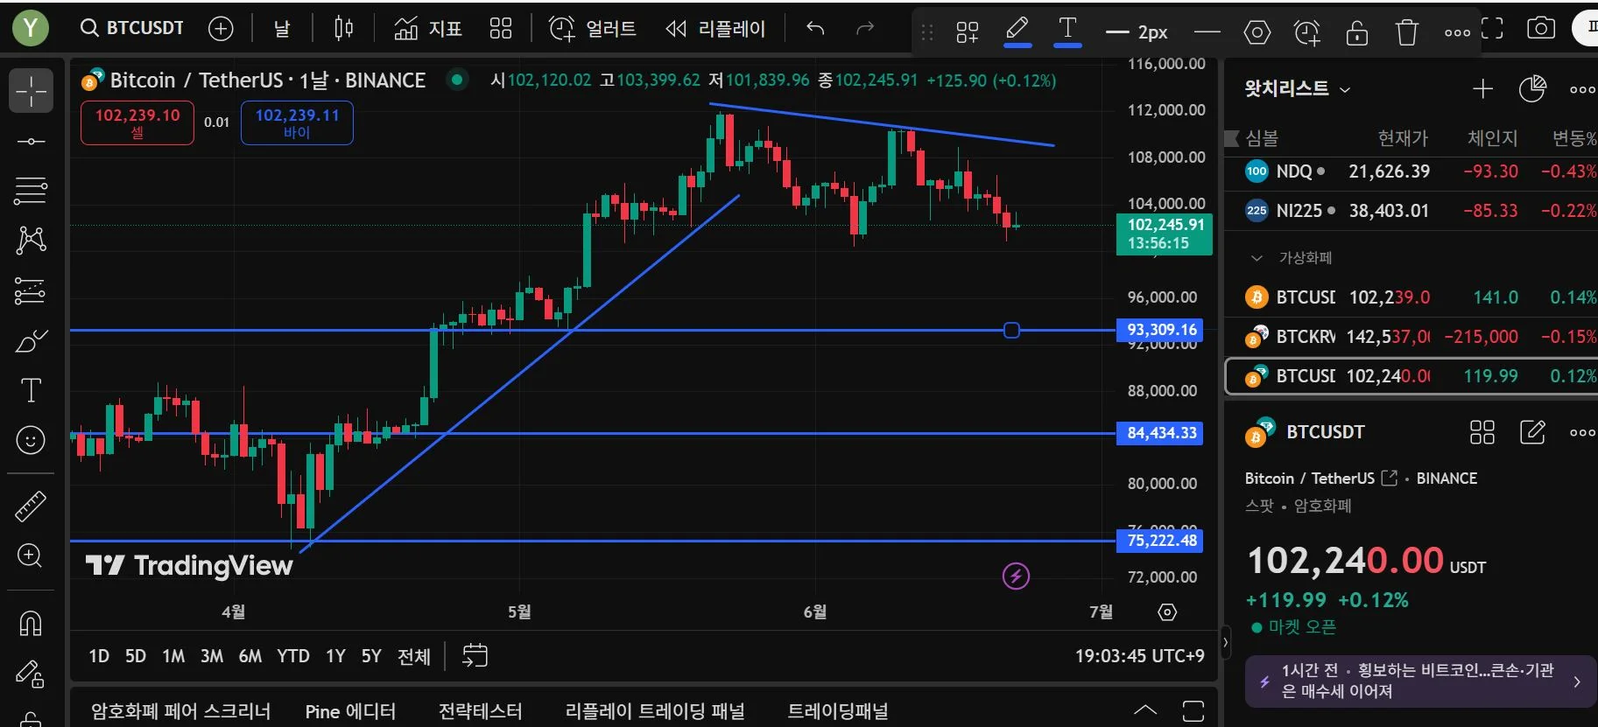Take a chart snapshot with camera icon
1598x727 pixels.
point(1541,29)
